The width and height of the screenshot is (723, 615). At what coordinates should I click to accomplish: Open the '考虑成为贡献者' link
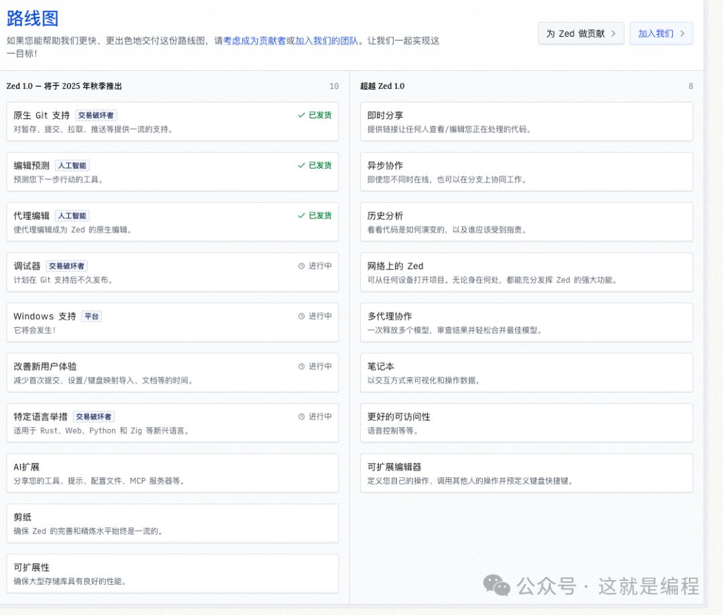click(x=254, y=41)
